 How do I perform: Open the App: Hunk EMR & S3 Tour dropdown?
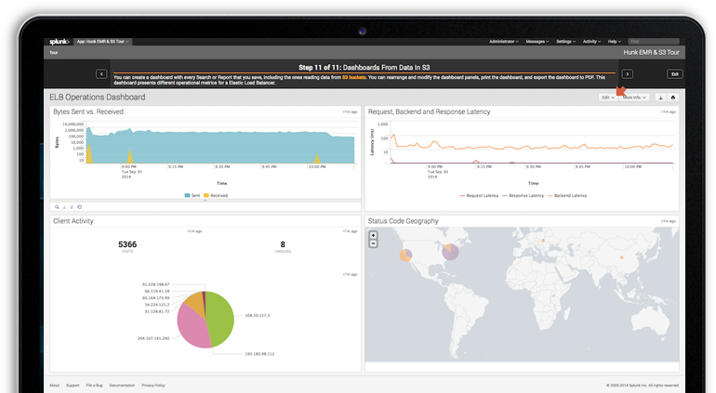[102, 42]
